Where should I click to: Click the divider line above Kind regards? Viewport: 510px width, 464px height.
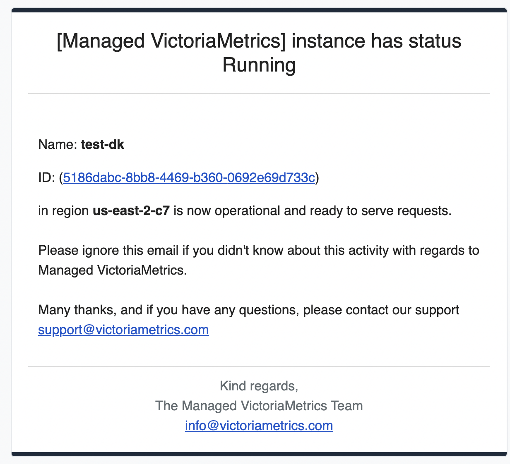click(x=259, y=366)
